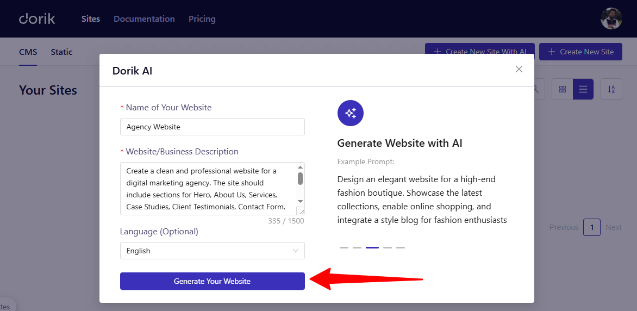The height and width of the screenshot is (311, 637).
Task: Select the second example prompt indicator
Action: pyautogui.click(x=357, y=247)
